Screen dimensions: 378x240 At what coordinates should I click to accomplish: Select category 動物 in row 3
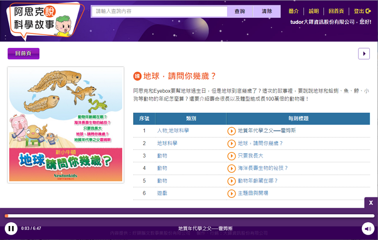162,156
